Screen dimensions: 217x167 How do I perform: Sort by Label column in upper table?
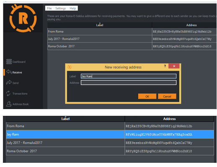tap(100, 25)
